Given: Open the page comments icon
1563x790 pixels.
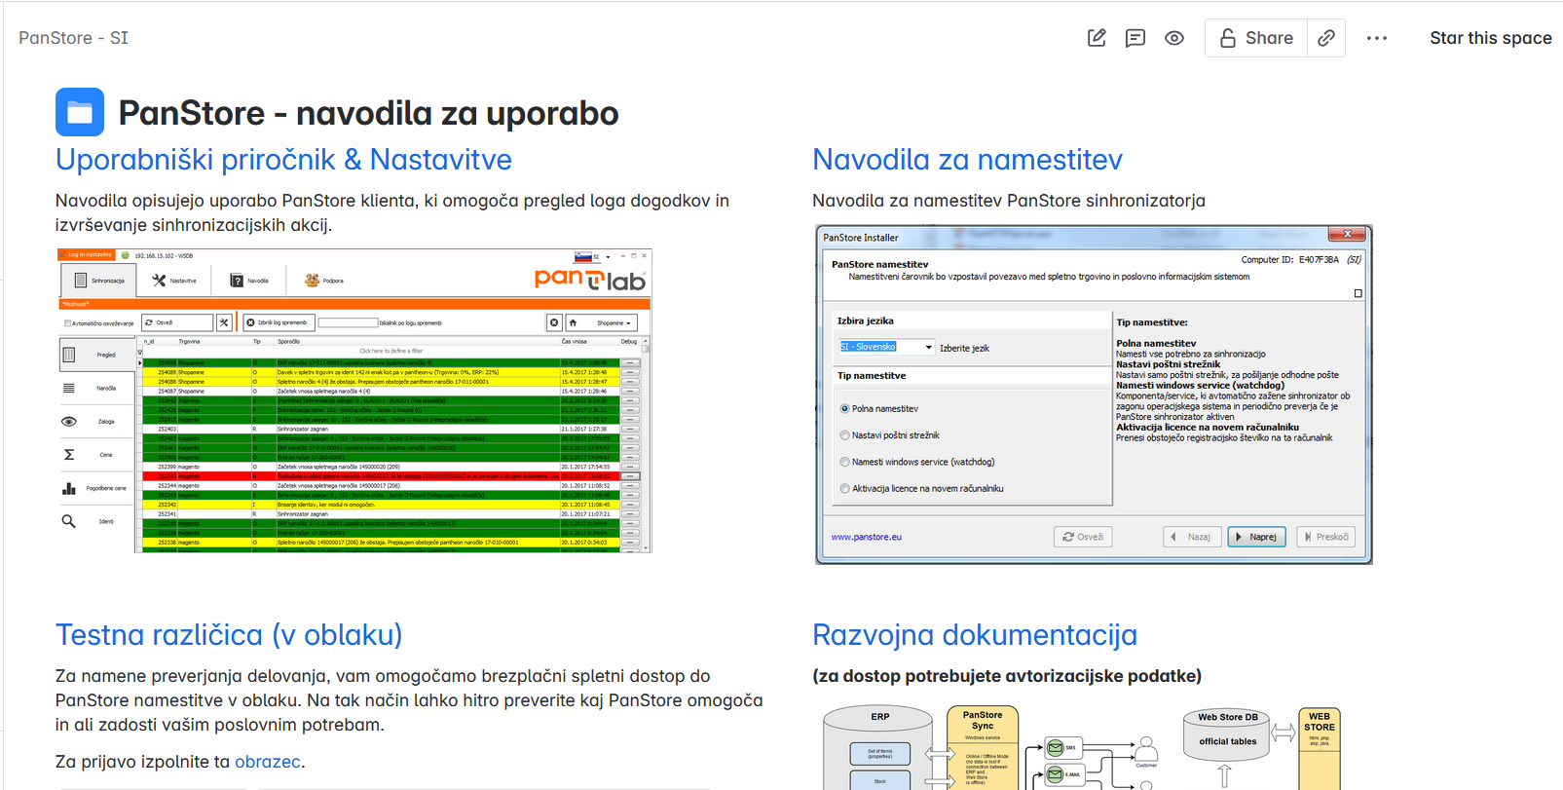Looking at the screenshot, I should point(1135,38).
